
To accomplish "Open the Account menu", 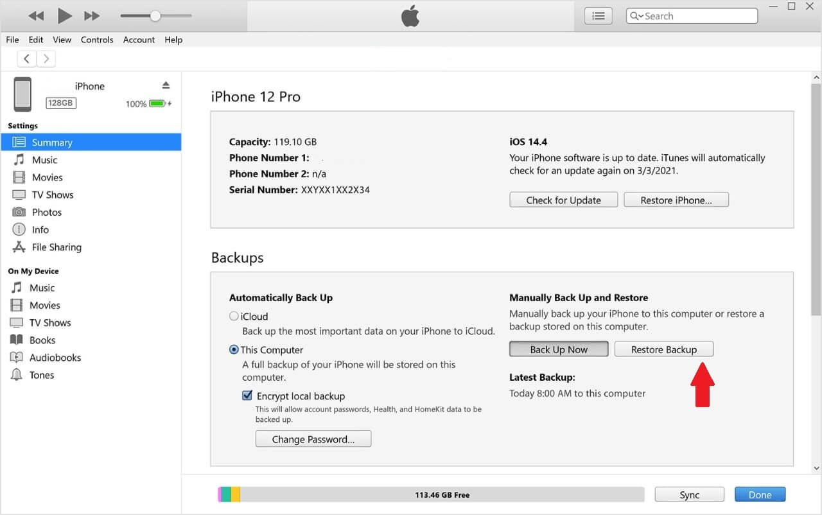I will tap(139, 40).
